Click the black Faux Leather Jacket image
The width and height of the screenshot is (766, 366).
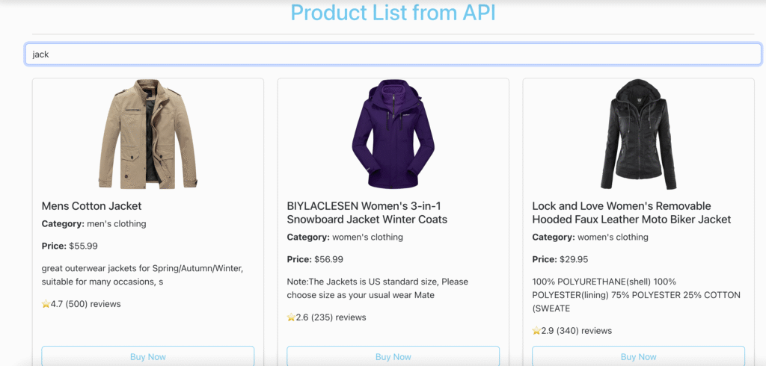click(638, 134)
